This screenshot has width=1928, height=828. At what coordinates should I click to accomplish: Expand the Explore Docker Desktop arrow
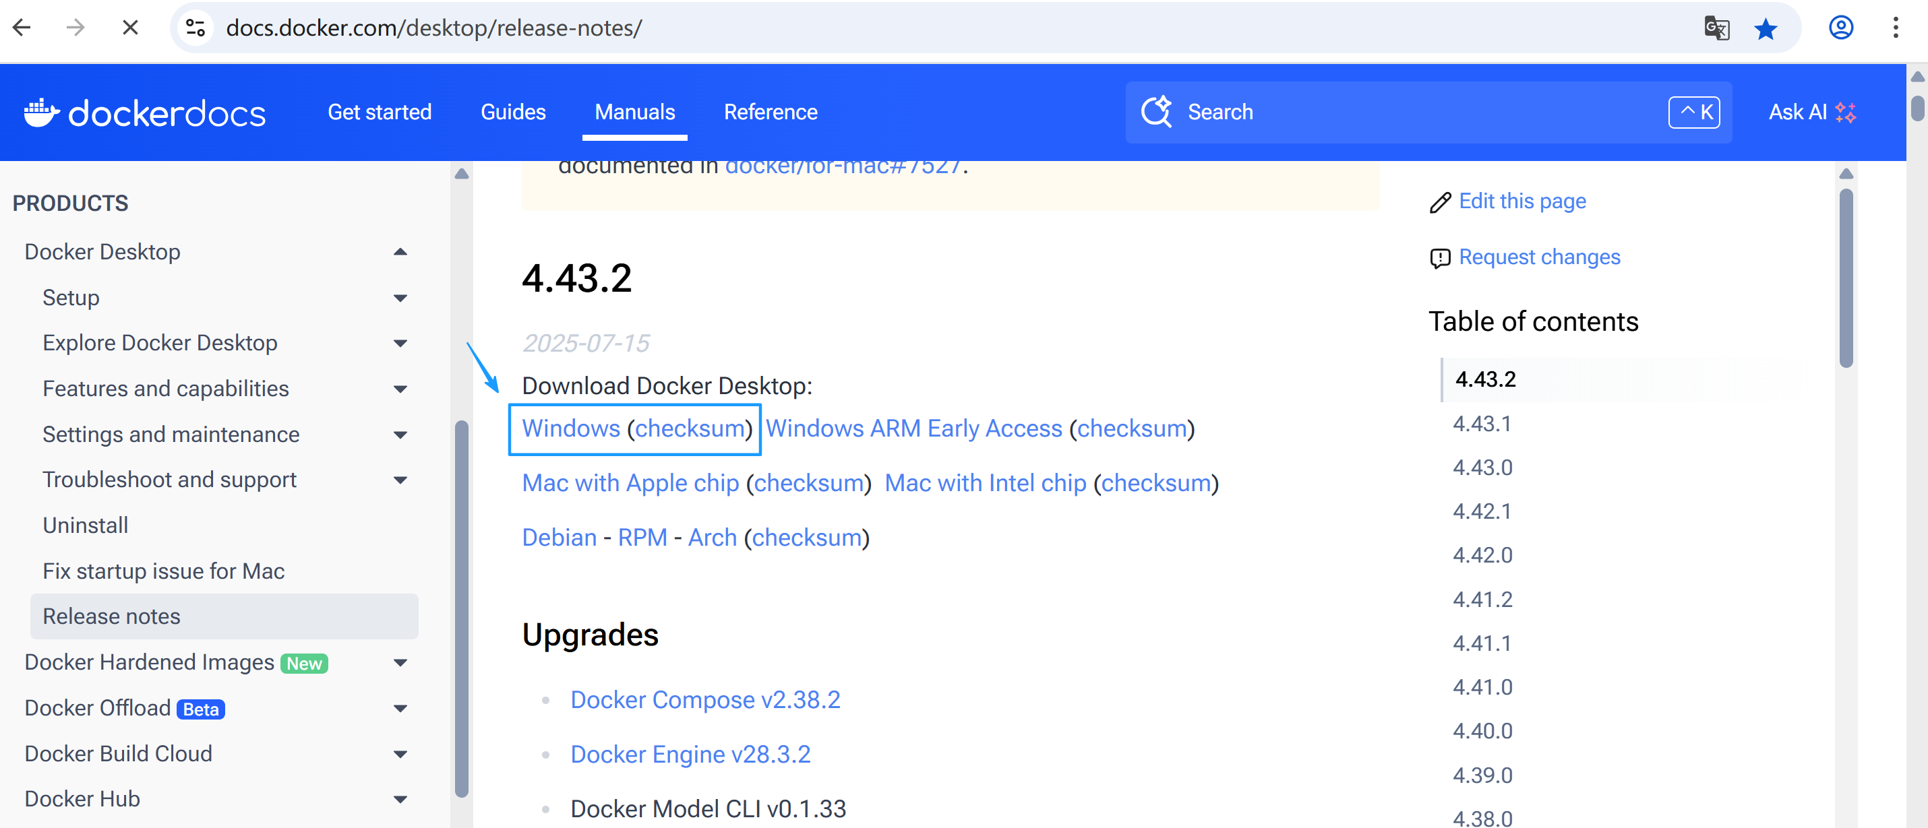coord(400,344)
